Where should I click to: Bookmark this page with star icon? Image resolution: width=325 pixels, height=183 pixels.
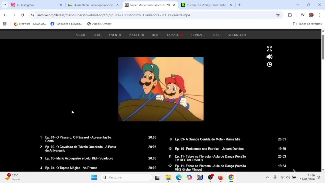pos(278,15)
